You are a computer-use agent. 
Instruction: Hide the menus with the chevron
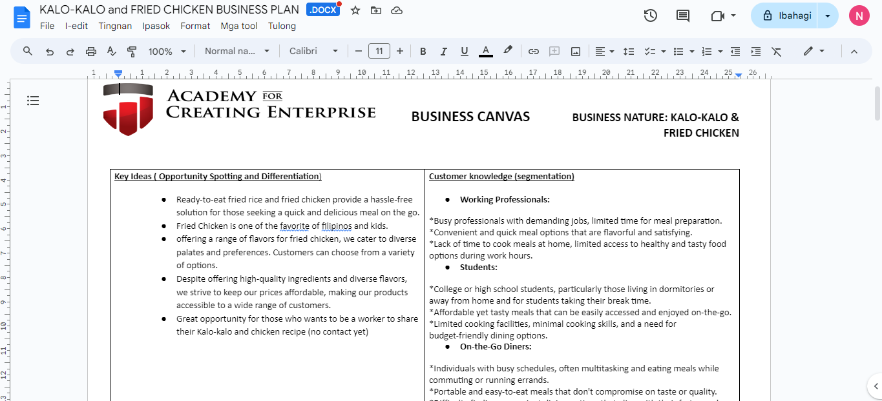click(854, 51)
